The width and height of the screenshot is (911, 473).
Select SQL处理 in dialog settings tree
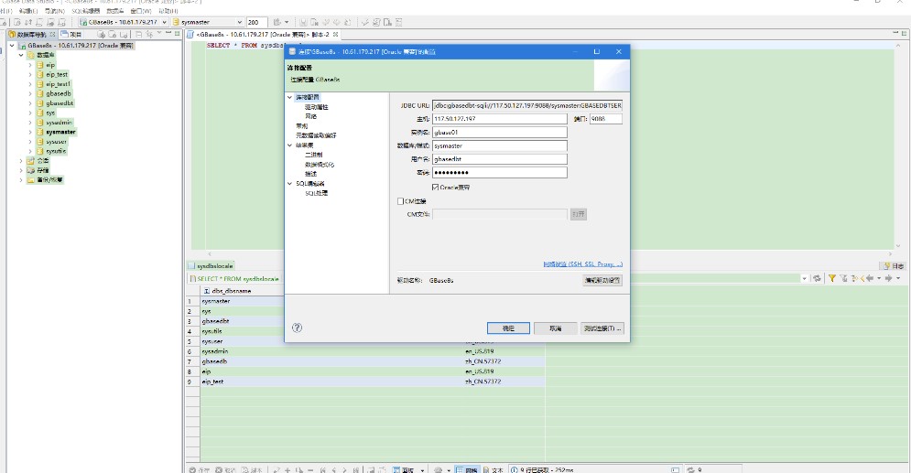[317, 193]
